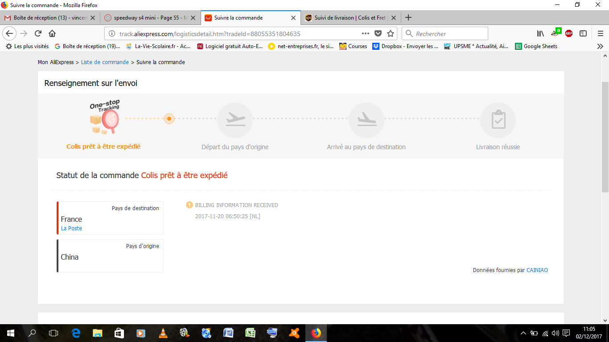The width and height of the screenshot is (609, 342).
Task: Click the BILLING INFORMATION RECEIVED status icon
Action: 189,205
